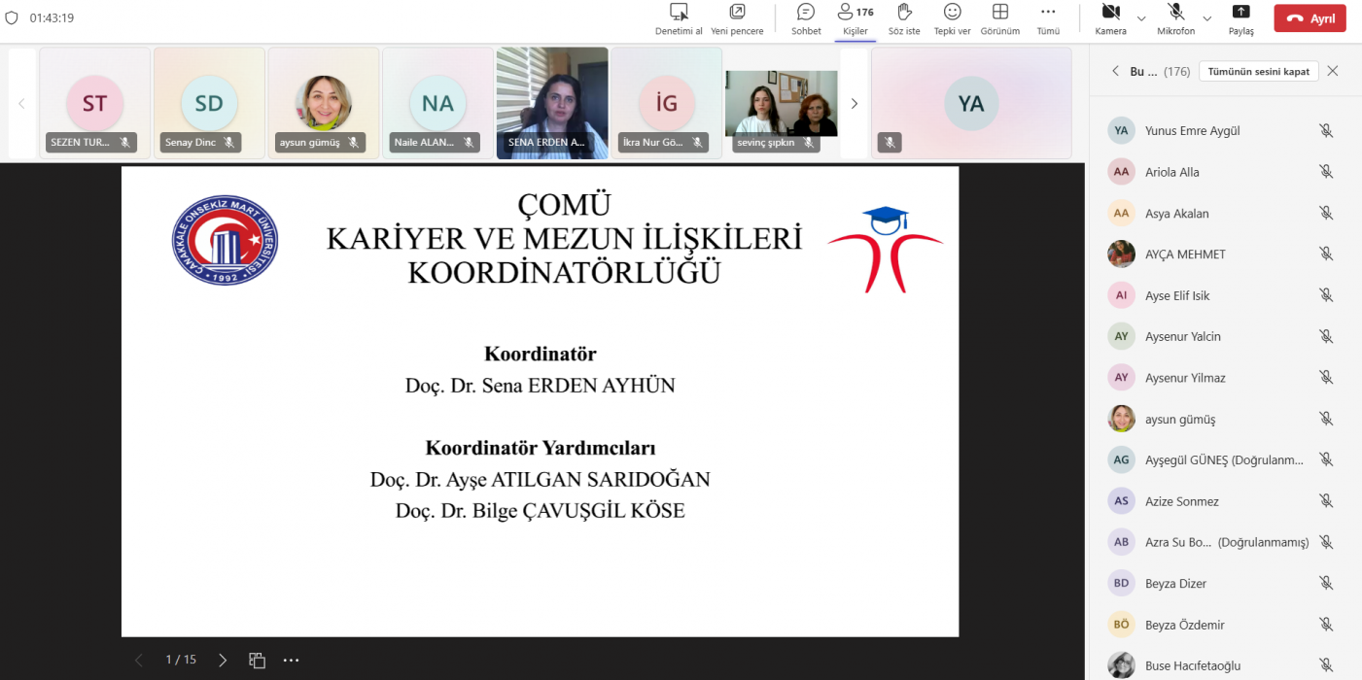Click Tümünün sesini kapat button
This screenshot has height=680, width=1362.
[x=1259, y=71]
